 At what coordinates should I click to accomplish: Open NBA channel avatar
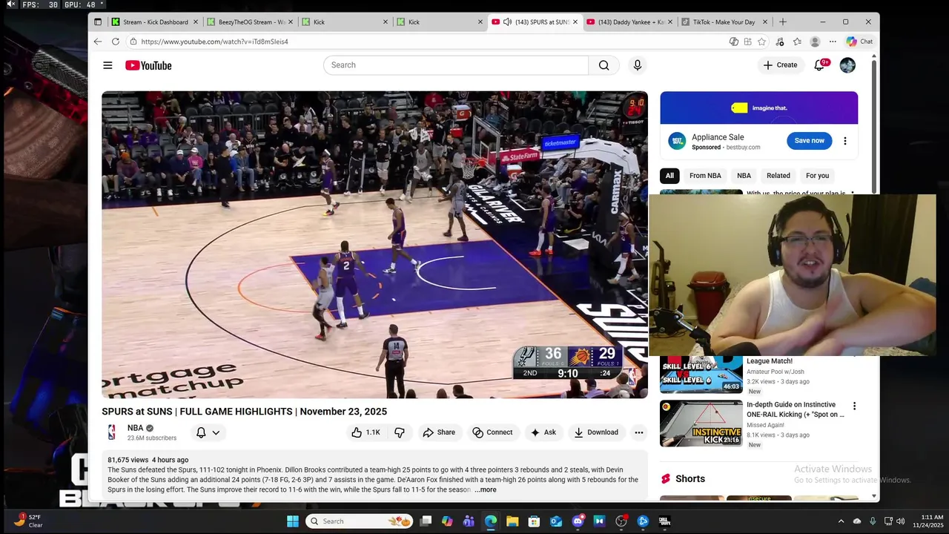pos(112,432)
